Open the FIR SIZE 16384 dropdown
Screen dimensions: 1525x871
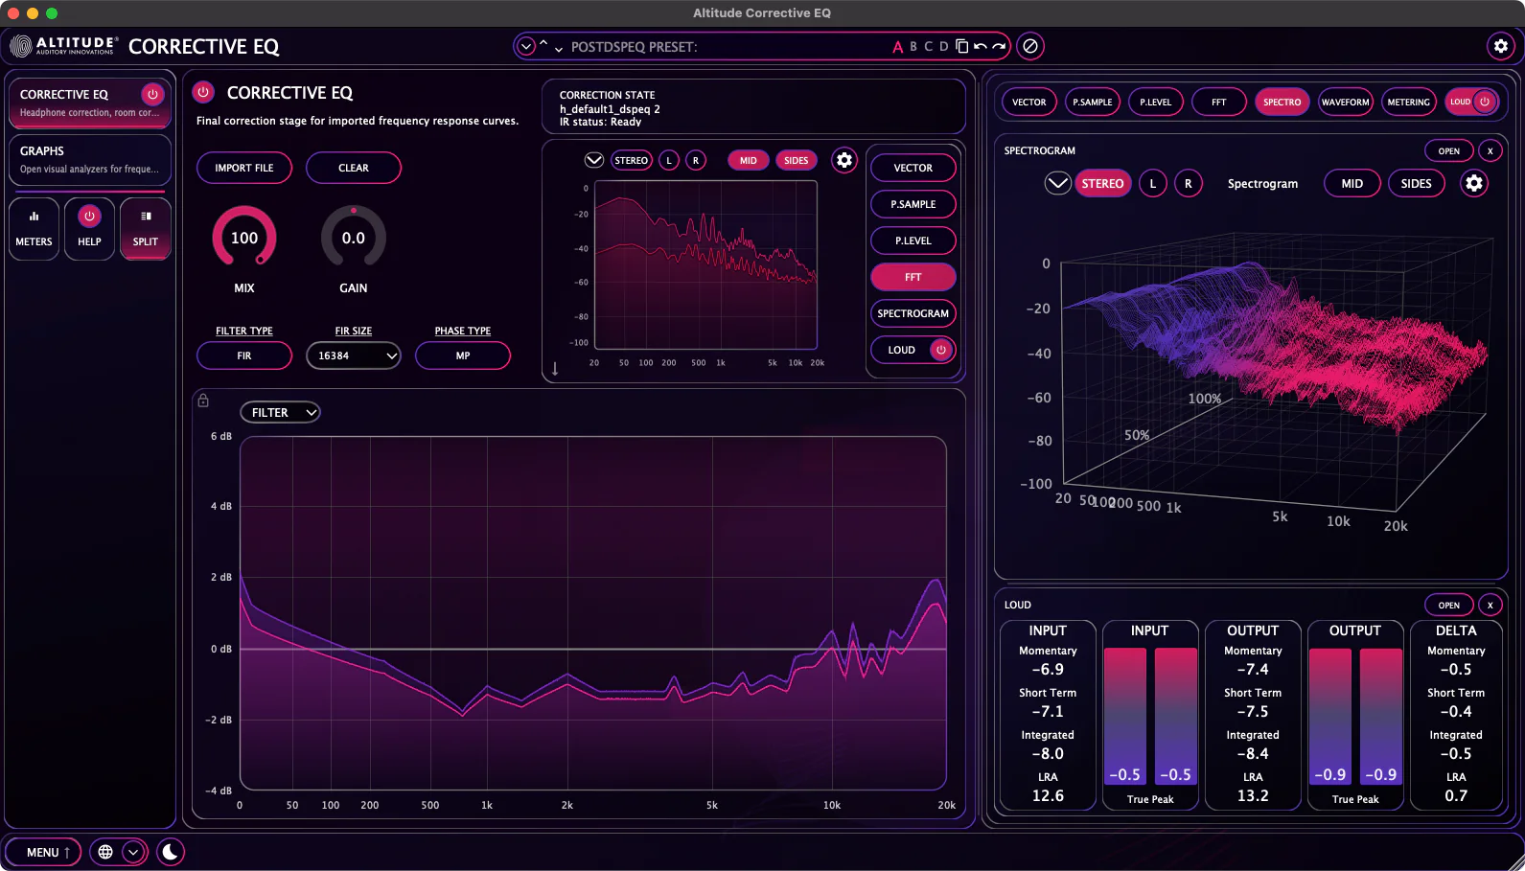pyautogui.click(x=354, y=355)
